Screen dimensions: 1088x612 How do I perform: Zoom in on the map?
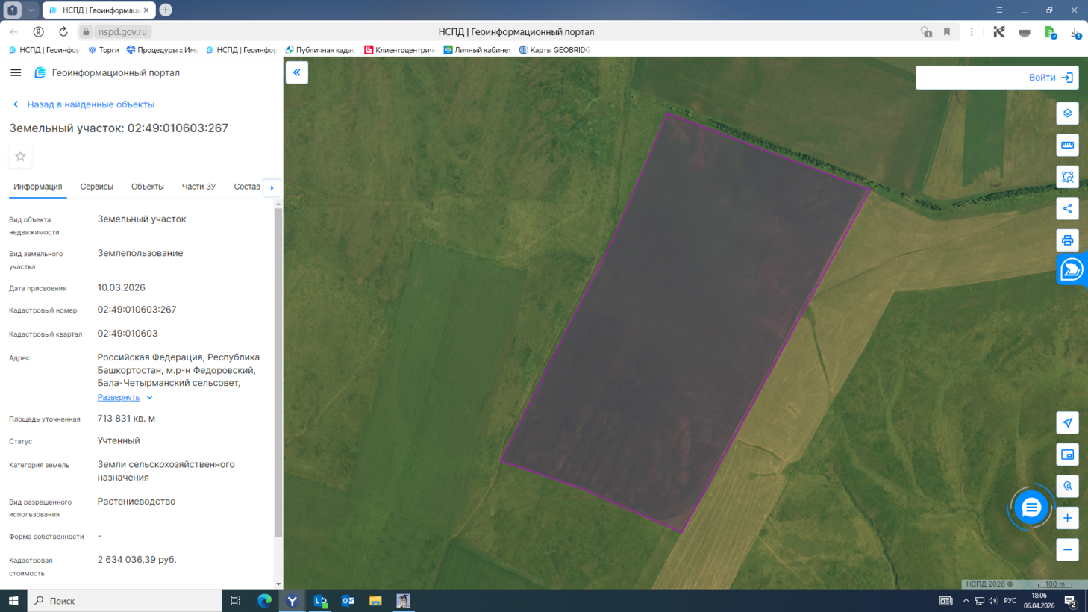point(1067,518)
